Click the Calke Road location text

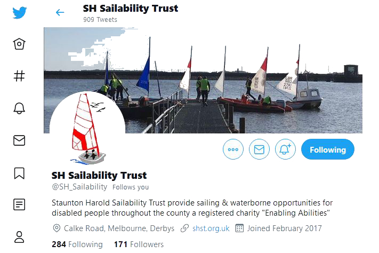point(119,228)
